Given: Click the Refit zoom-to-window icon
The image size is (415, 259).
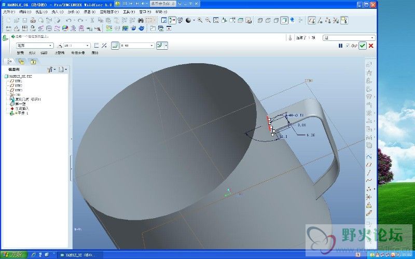Looking at the screenshot, I should point(216,20).
